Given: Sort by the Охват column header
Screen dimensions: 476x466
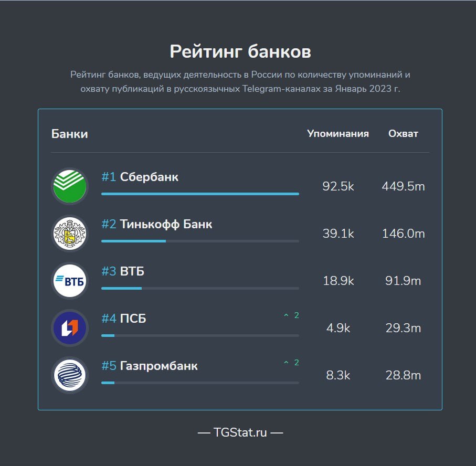Looking at the screenshot, I should click(x=403, y=134).
